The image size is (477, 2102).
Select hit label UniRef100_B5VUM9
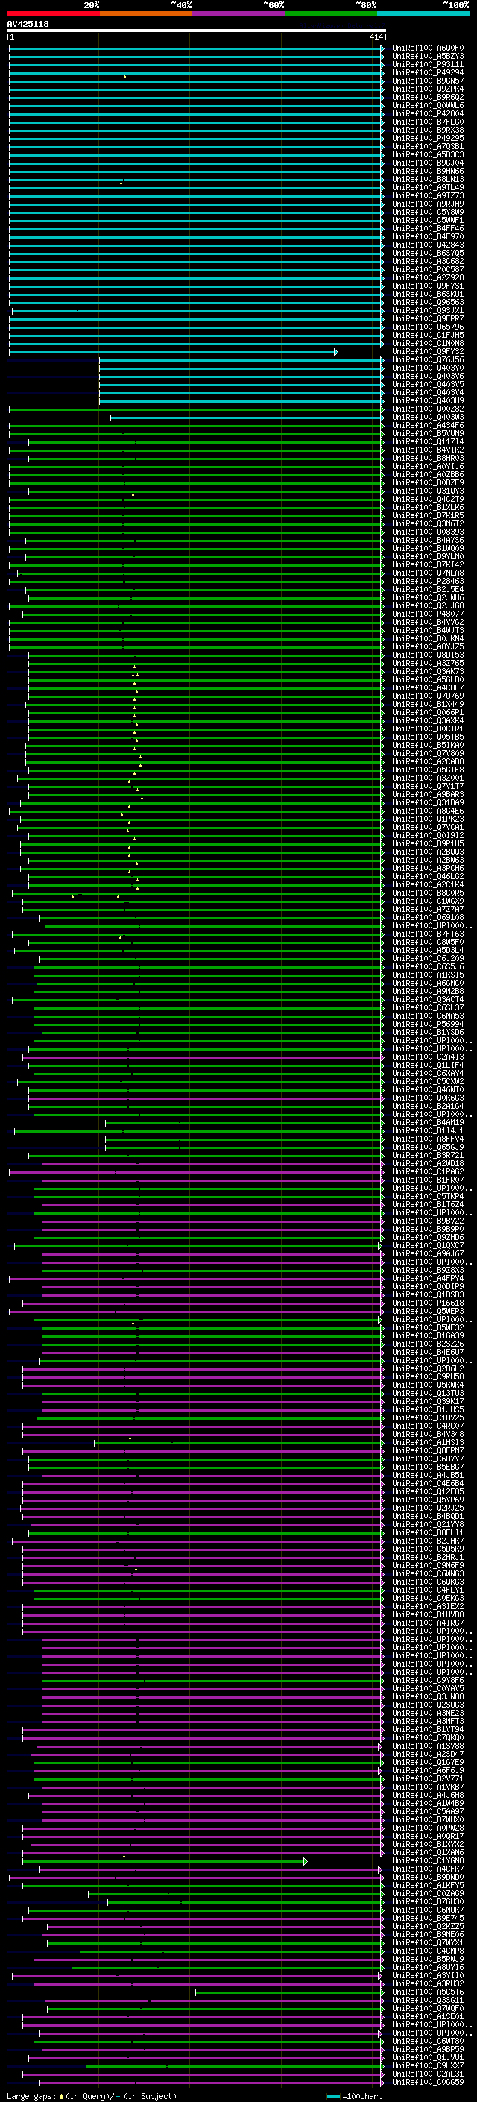(x=427, y=433)
